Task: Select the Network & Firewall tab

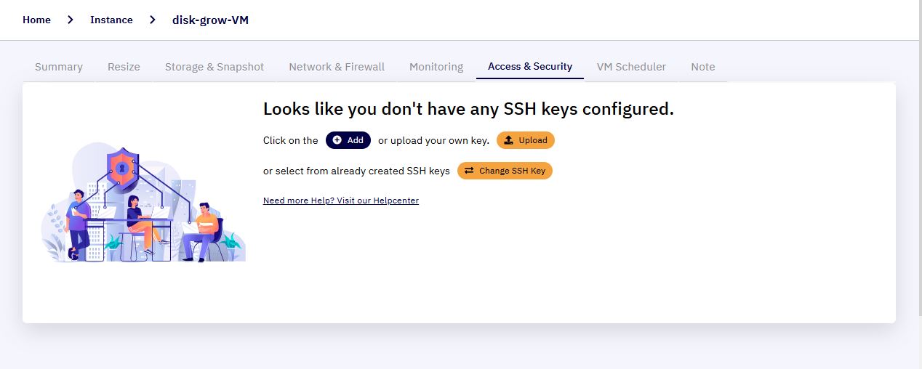Action: coord(337,67)
